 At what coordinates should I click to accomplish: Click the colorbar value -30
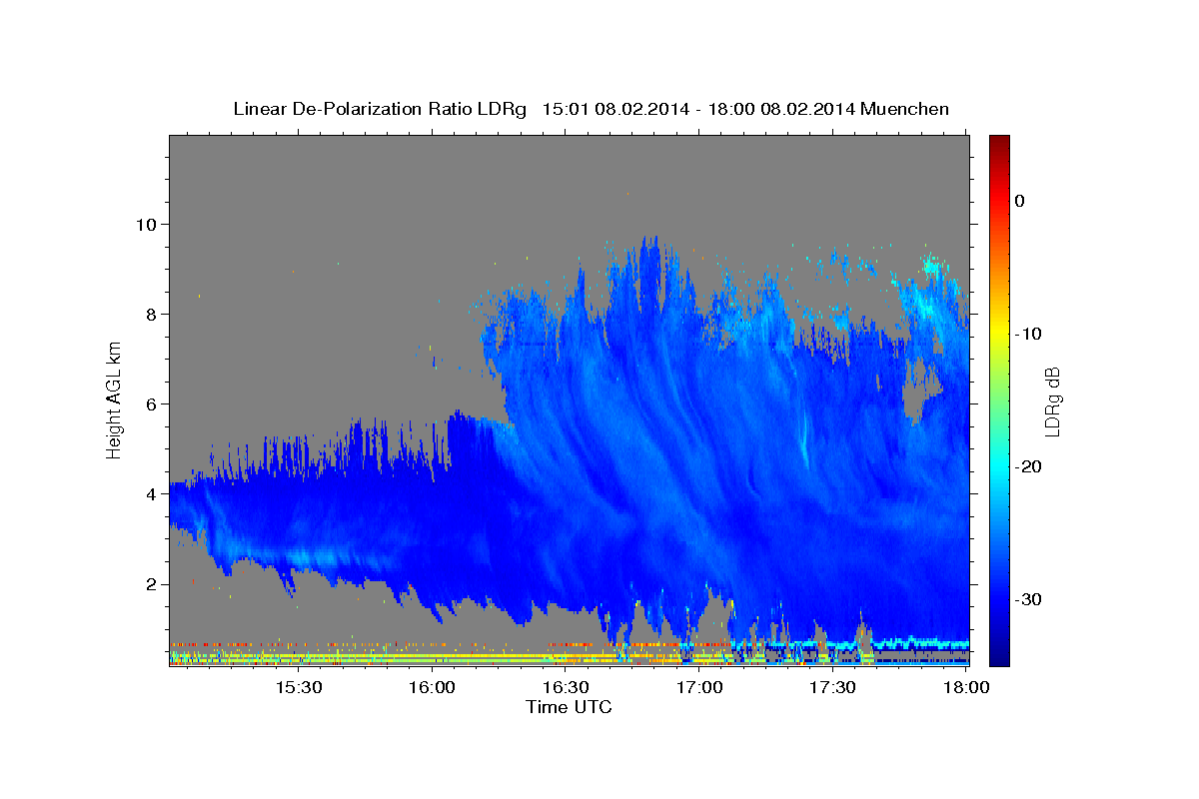[1028, 599]
